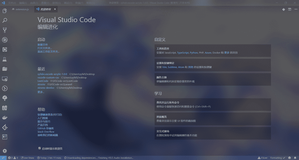The width and height of the screenshot is (299, 160).
Task: Click the split editor icon
Action: point(289,9)
